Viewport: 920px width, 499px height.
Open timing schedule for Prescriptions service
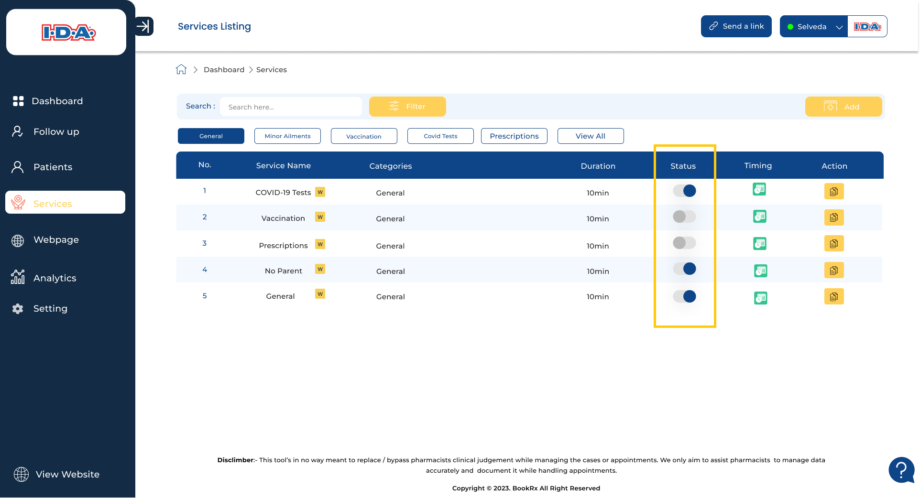[759, 244]
